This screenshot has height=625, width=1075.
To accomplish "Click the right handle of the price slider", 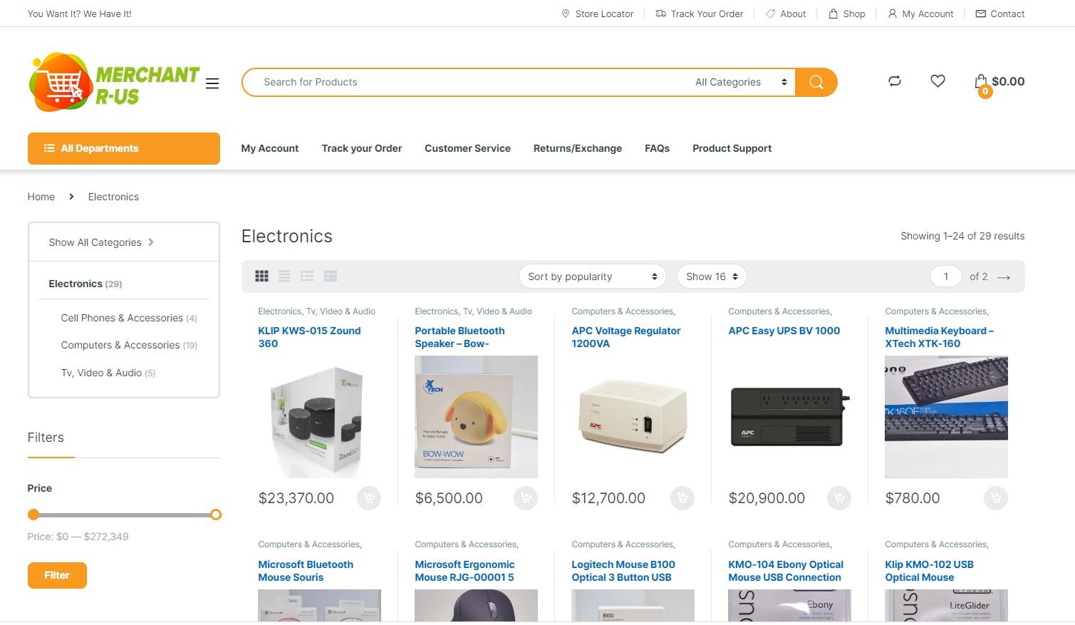I will [x=216, y=515].
